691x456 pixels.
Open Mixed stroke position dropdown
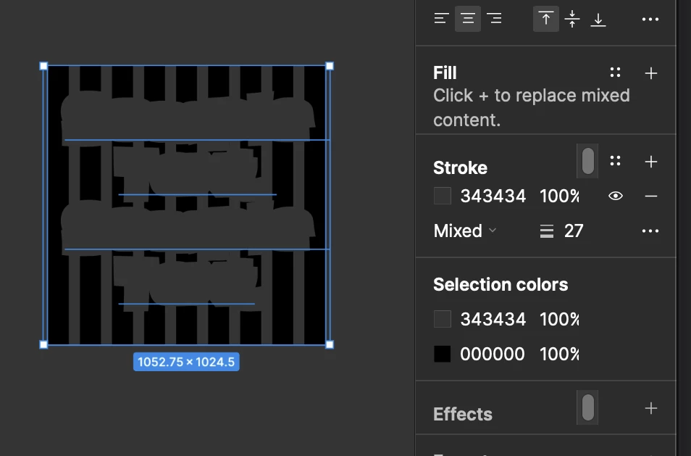point(465,231)
